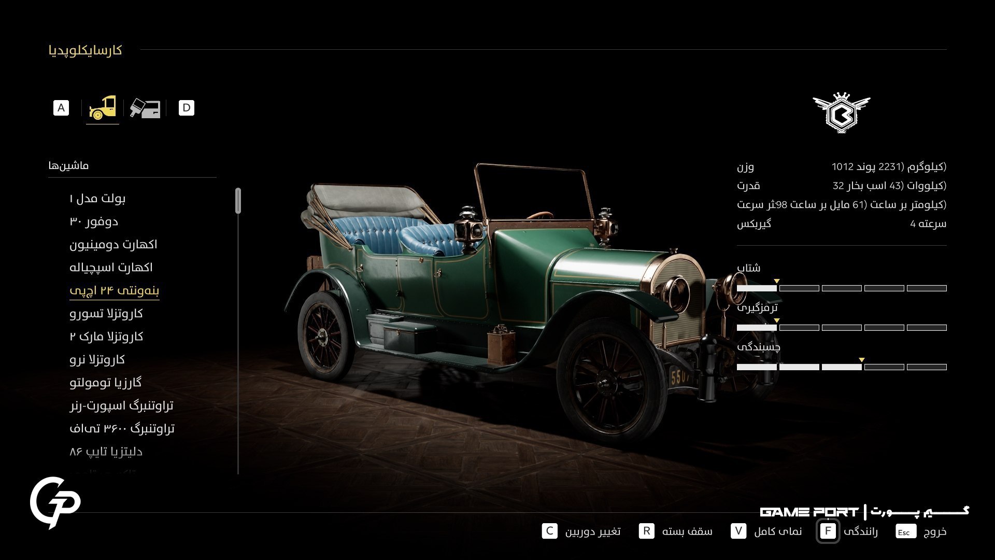Click the گیربکس gearbox stat label
Viewport: 995px width, 560px height.
pyautogui.click(x=754, y=224)
